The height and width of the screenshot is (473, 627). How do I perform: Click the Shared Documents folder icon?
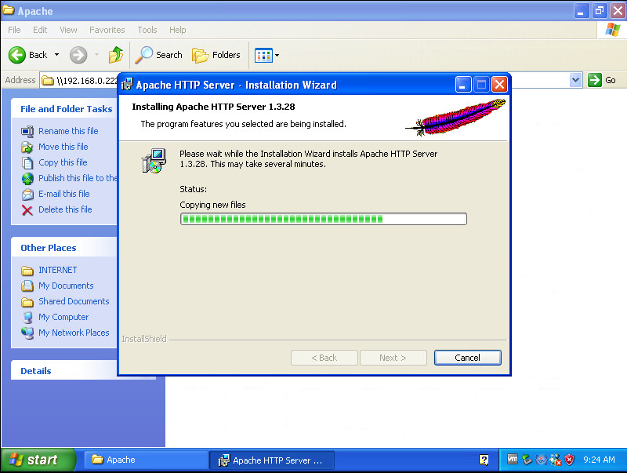(27, 302)
